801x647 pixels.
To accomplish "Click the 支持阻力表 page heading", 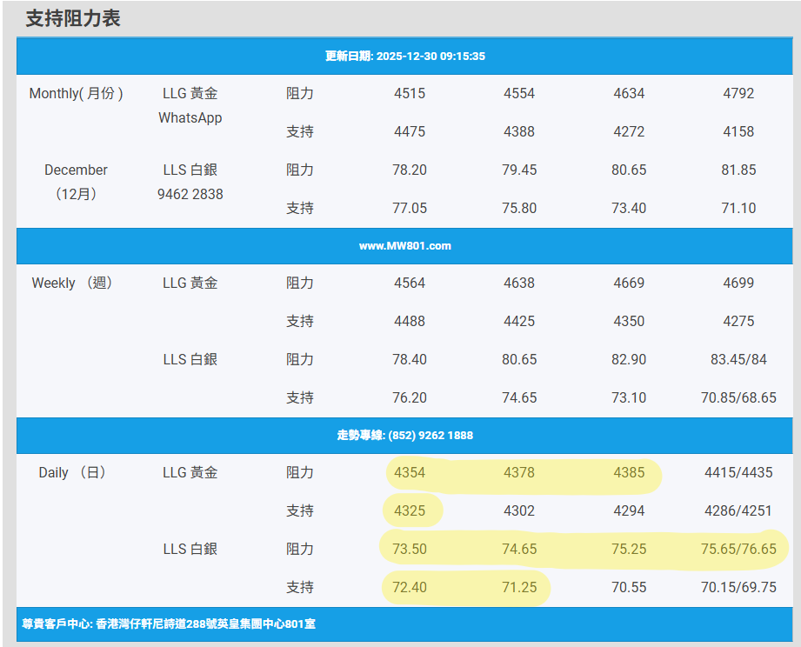I will tap(73, 18).
